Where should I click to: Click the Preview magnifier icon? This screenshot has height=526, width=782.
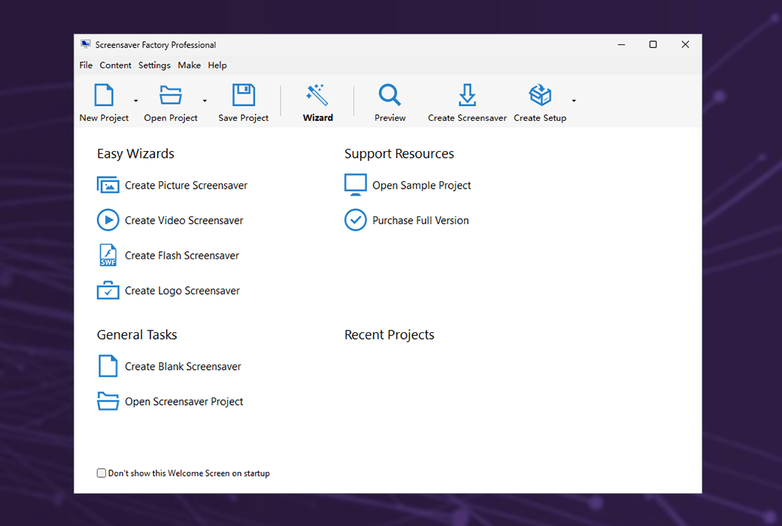pyautogui.click(x=389, y=95)
